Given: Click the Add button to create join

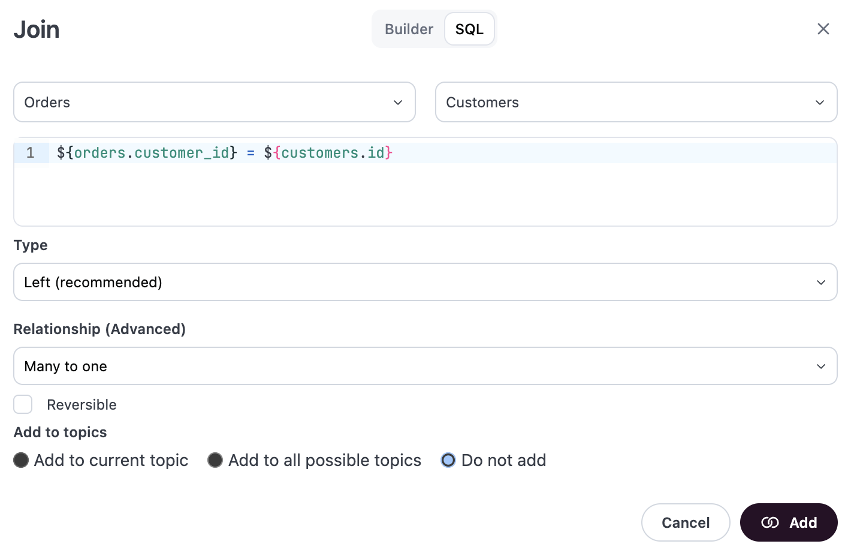Looking at the screenshot, I should coord(789,522).
